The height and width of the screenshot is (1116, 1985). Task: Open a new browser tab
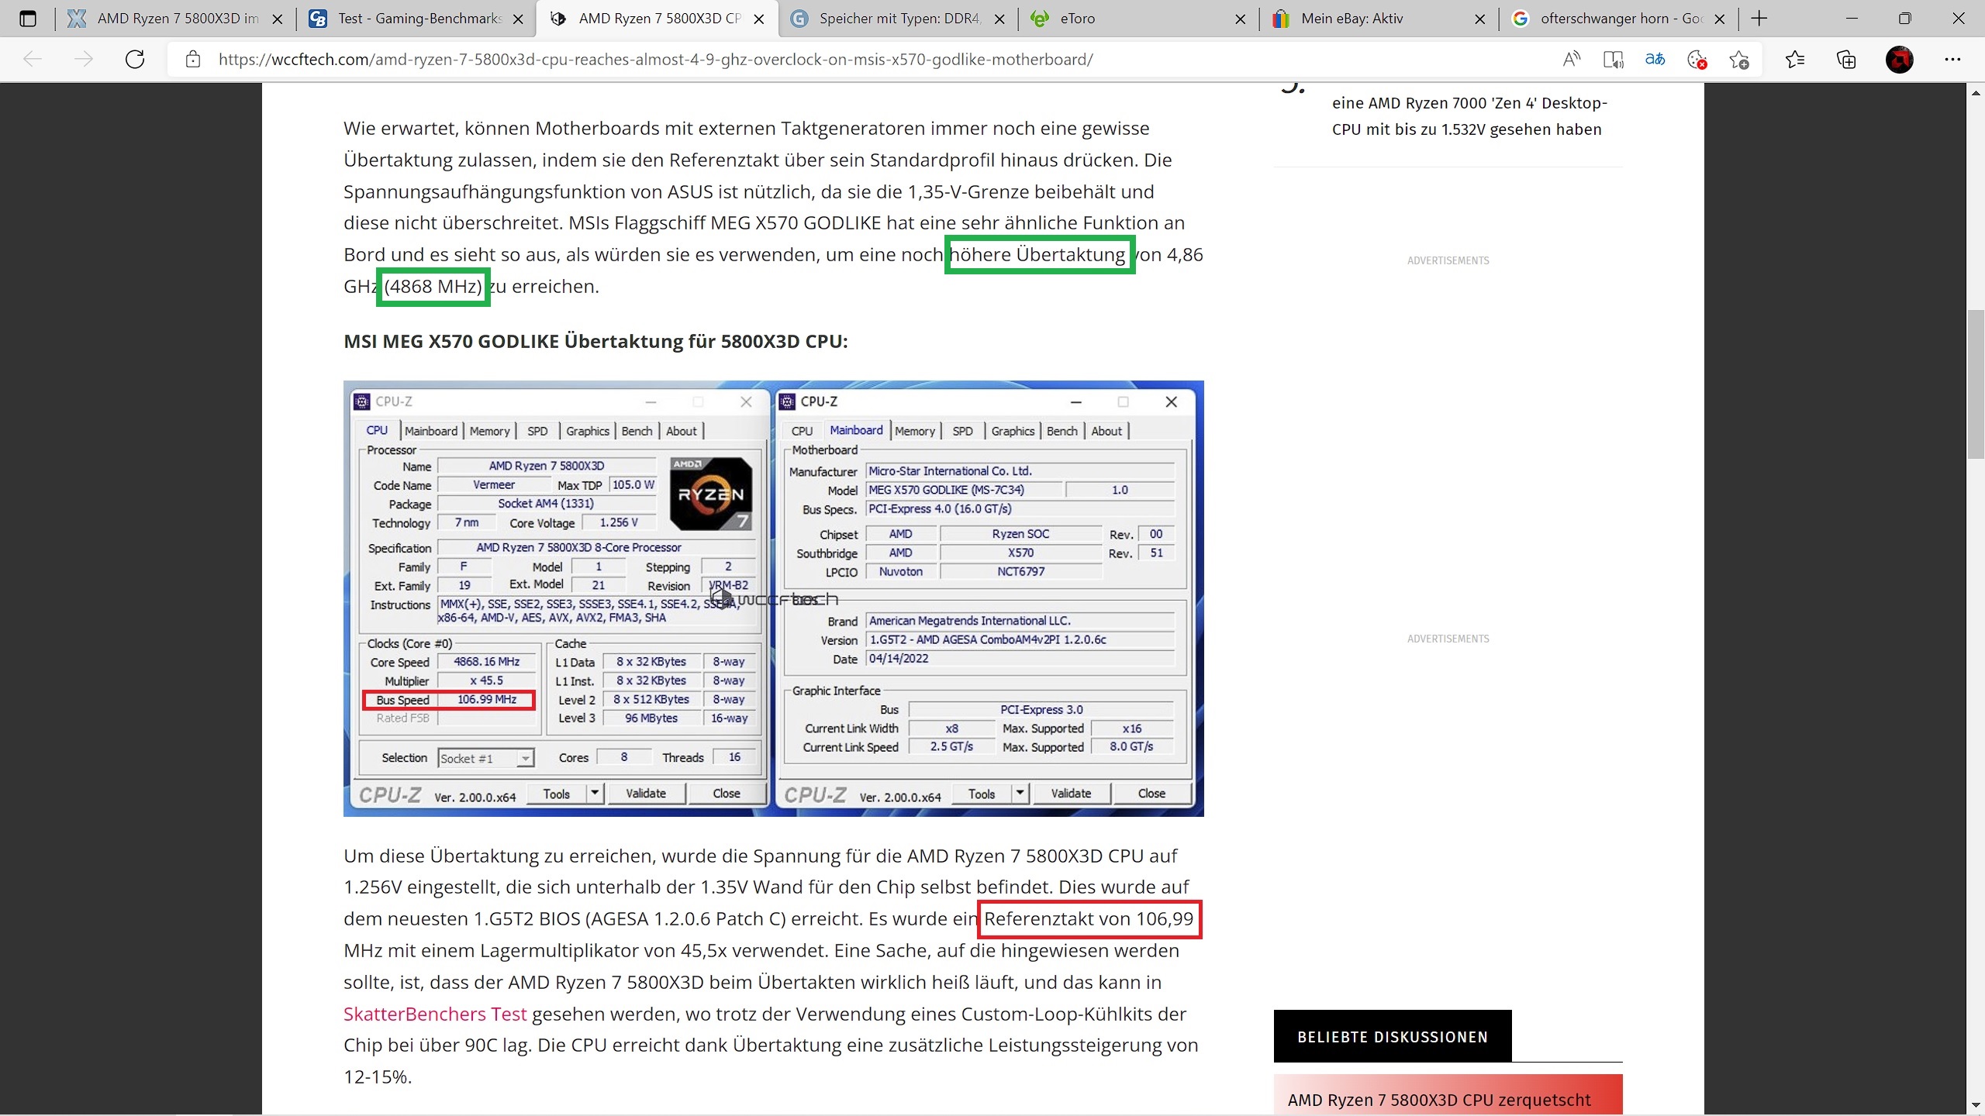[1759, 19]
